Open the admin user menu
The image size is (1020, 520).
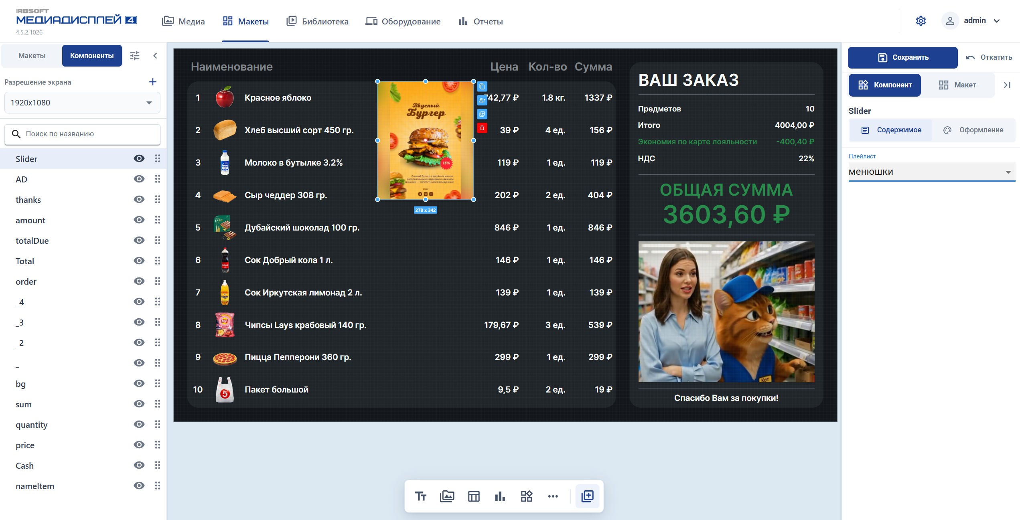[971, 21]
